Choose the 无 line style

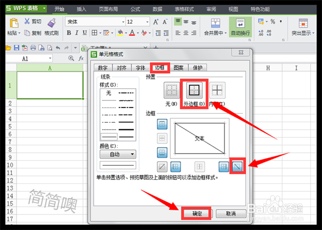click(109, 93)
